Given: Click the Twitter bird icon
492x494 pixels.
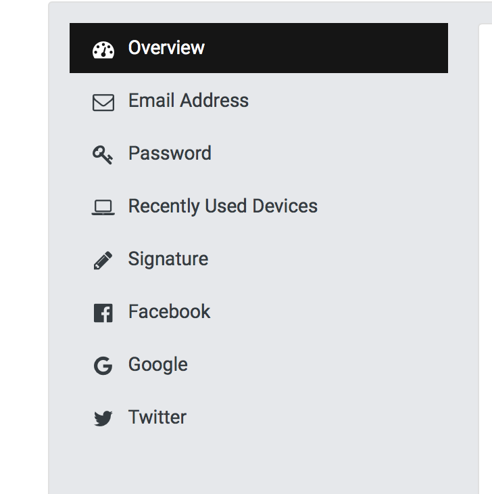Looking at the screenshot, I should click(x=103, y=419).
